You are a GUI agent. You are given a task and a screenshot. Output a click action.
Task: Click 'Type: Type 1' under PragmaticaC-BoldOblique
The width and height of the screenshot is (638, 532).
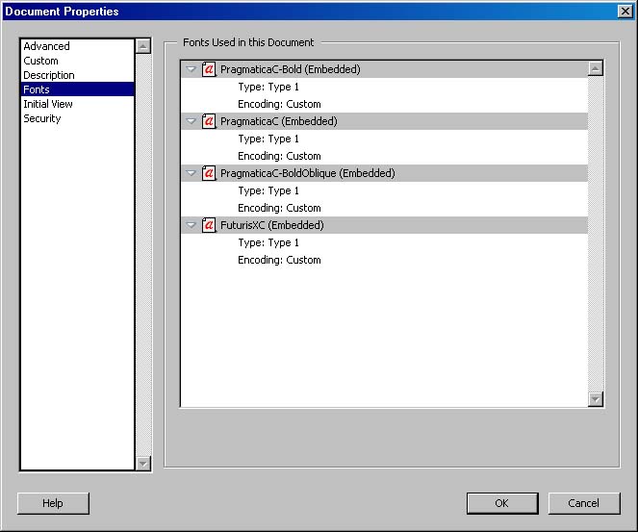[268, 190]
